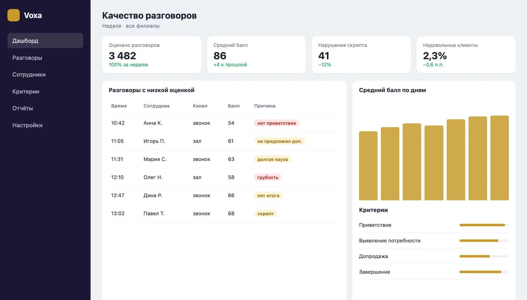The height and width of the screenshot is (300, 527).
Task: Click the Время column header
Action: coord(119,106)
